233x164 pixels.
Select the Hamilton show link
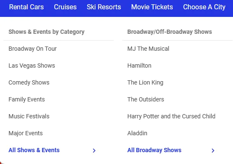(139, 66)
